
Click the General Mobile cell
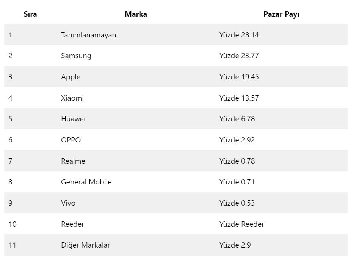(x=86, y=182)
